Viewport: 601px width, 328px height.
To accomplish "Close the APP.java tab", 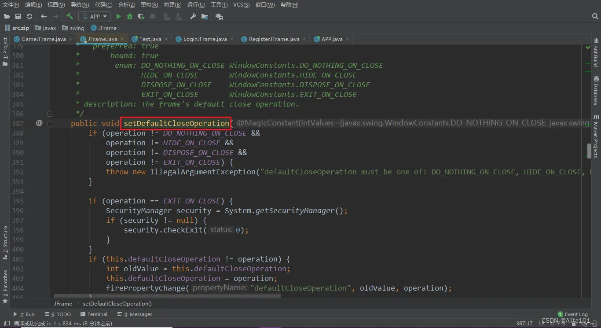I will tap(347, 39).
